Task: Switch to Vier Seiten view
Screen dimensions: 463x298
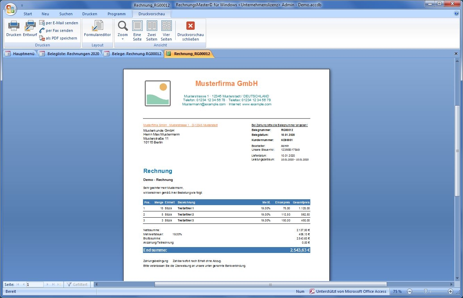Action: [x=166, y=31]
